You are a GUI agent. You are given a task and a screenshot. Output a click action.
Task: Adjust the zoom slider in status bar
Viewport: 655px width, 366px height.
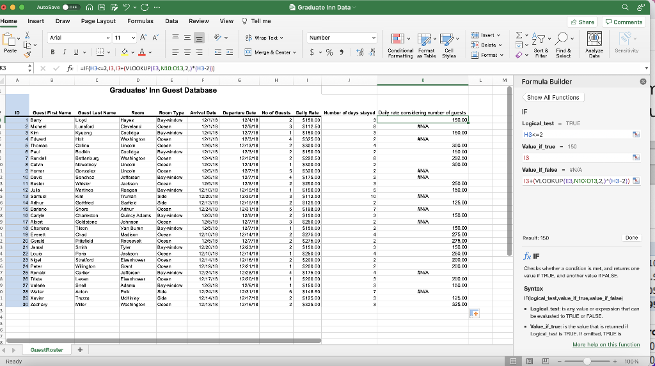coord(587,362)
